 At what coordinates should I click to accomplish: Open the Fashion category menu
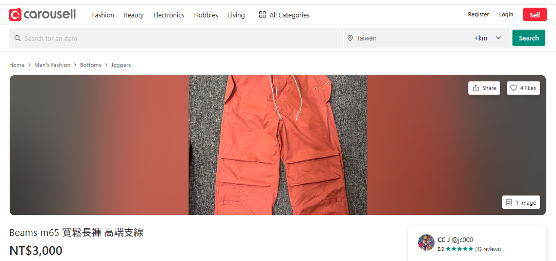[x=103, y=15]
